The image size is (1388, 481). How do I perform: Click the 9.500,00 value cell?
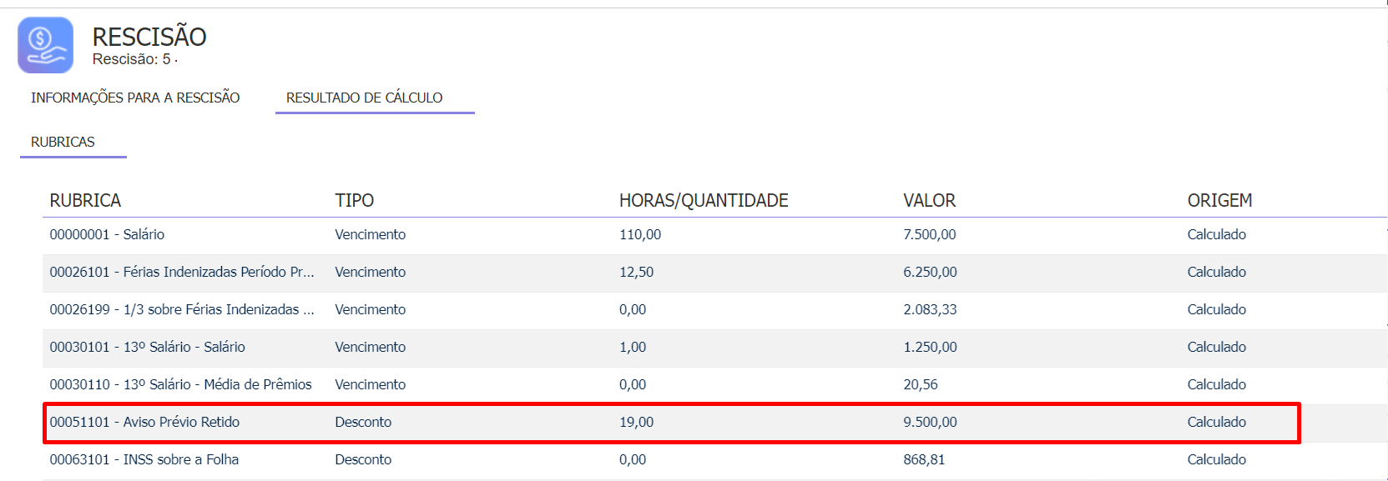click(x=930, y=423)
